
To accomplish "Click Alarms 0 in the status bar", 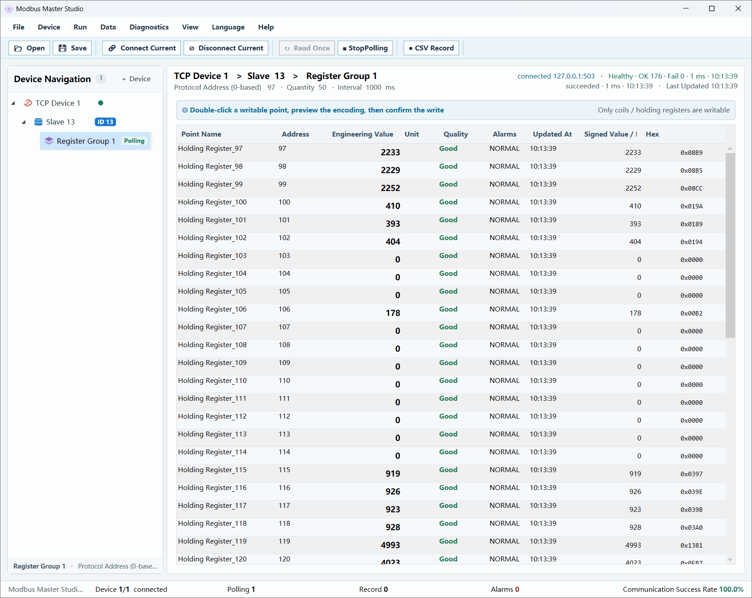I will pyautogui.click(x=505, y=590).
